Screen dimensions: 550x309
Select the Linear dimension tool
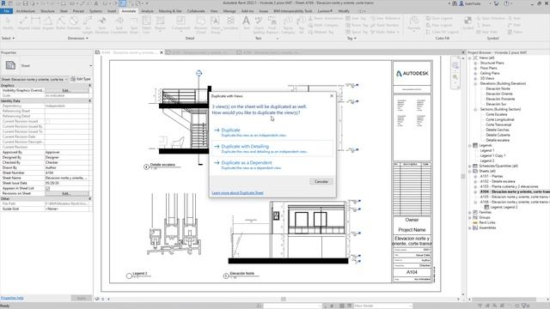[x=35, y=24]
